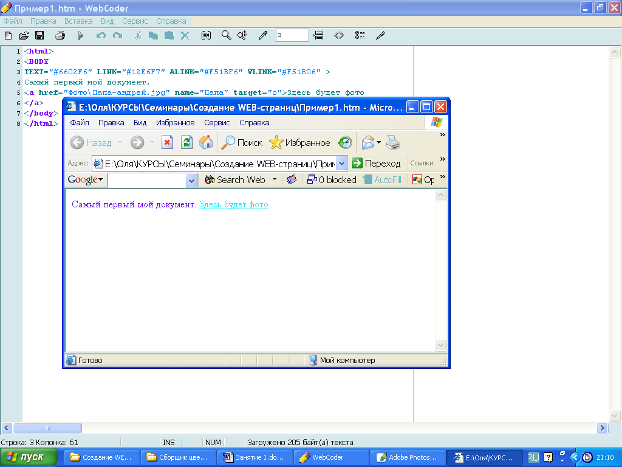
Task: Open Избранное menu in browser window
Action: pyautogui.click(x=176, y=123)
